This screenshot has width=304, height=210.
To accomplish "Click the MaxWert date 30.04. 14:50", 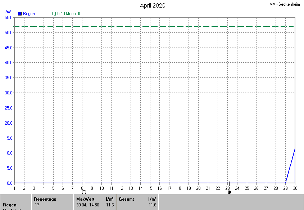I will (x=87, y=205).
